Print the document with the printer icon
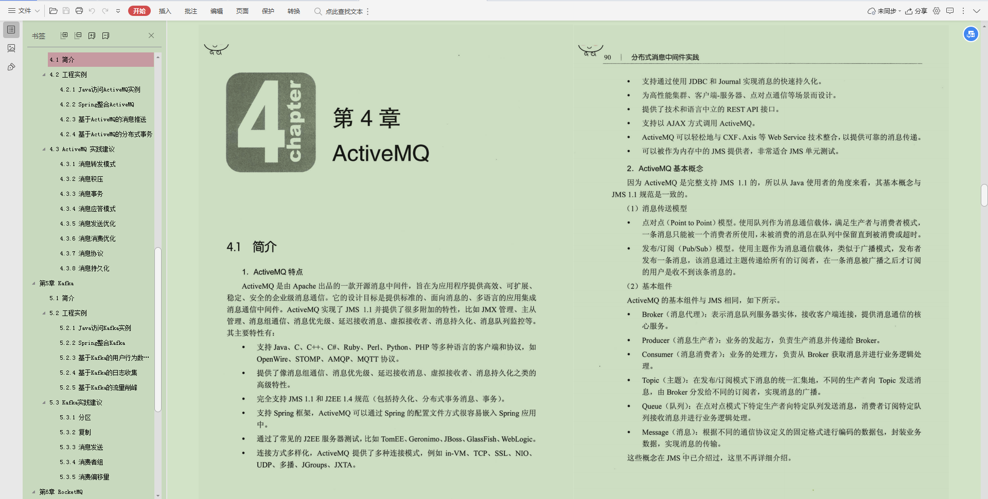Viewport: 988px width, 499px height. coord(79,11)
